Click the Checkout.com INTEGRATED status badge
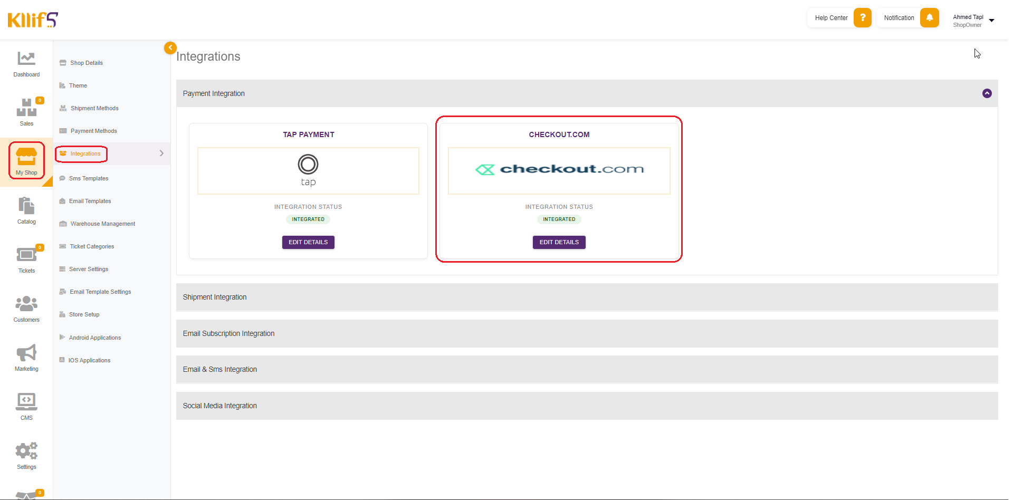 tap(559, 219)
